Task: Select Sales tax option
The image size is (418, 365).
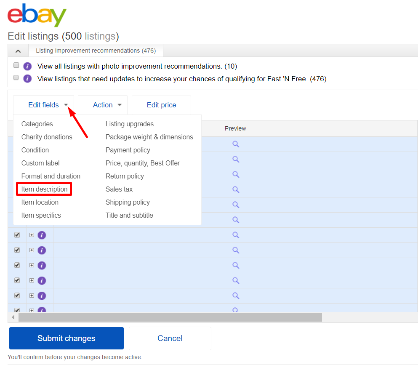Action: [x=119, y=189]
